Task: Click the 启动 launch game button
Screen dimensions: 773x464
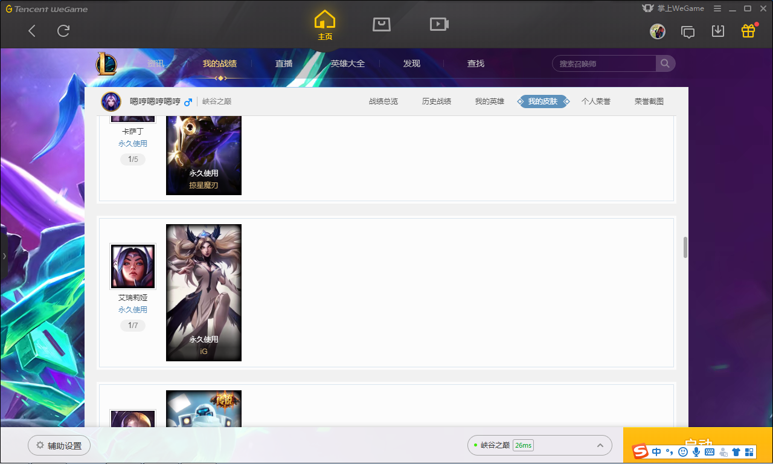Action: (698, 446)
